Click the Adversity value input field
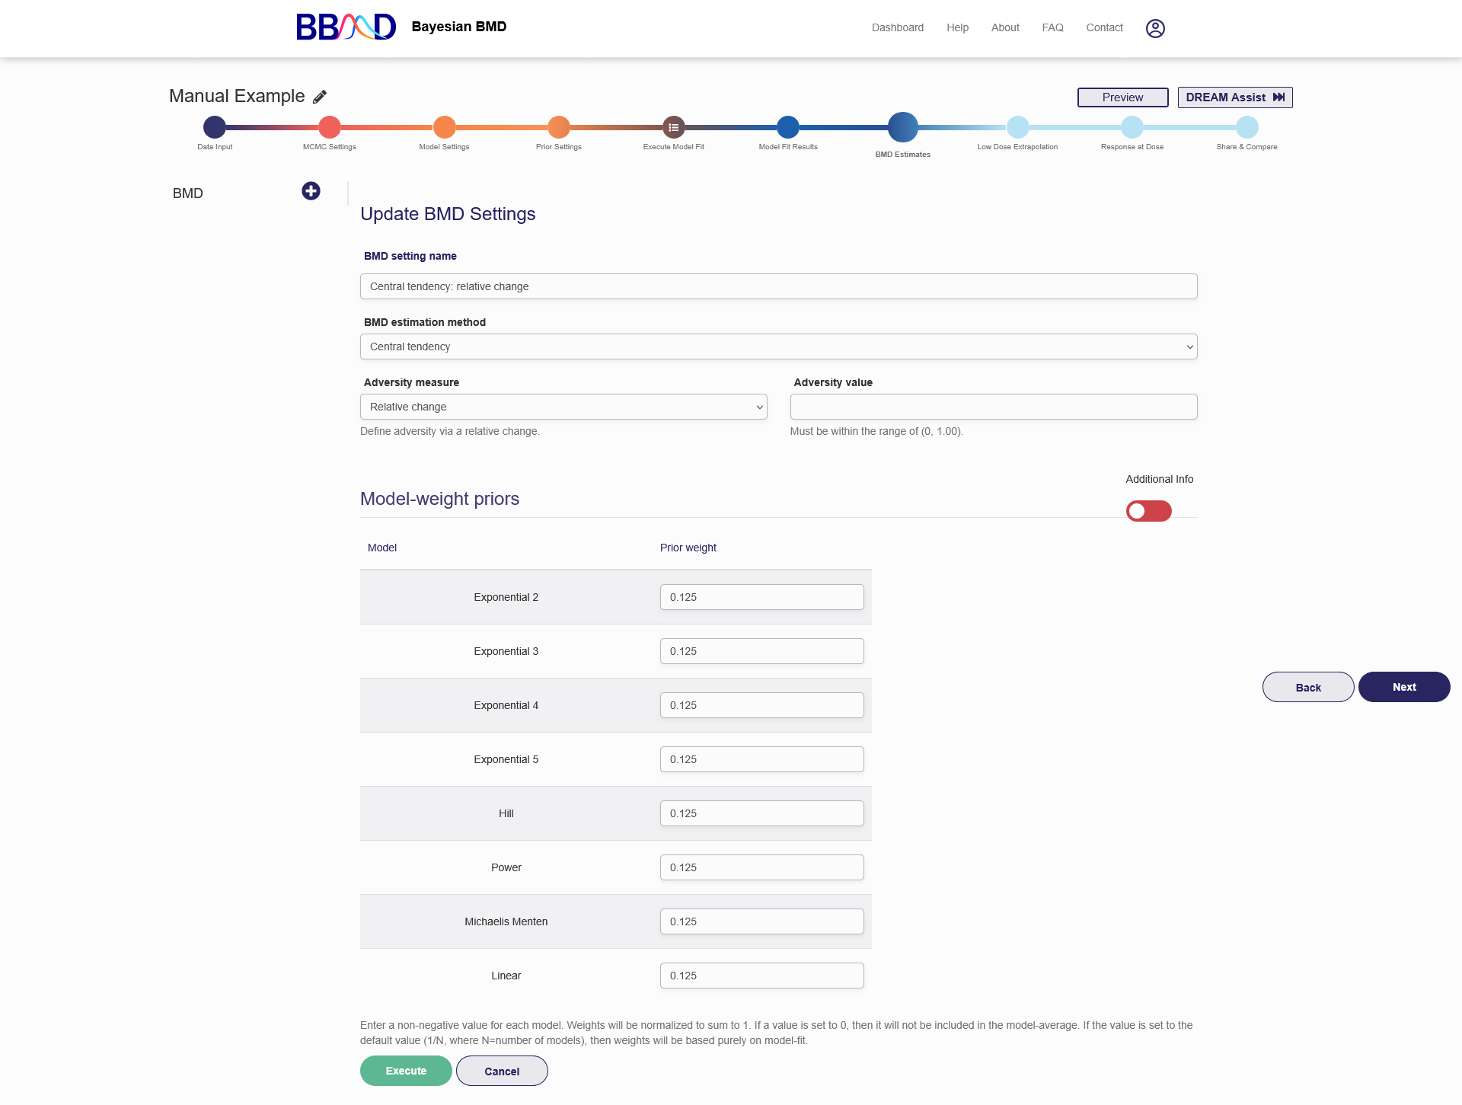Image resolution: width=1462 pixels, height=1105 pixels. pos(993,407)
